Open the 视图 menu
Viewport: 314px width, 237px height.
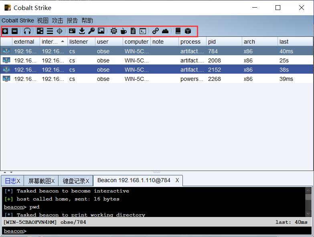[43, 20]
